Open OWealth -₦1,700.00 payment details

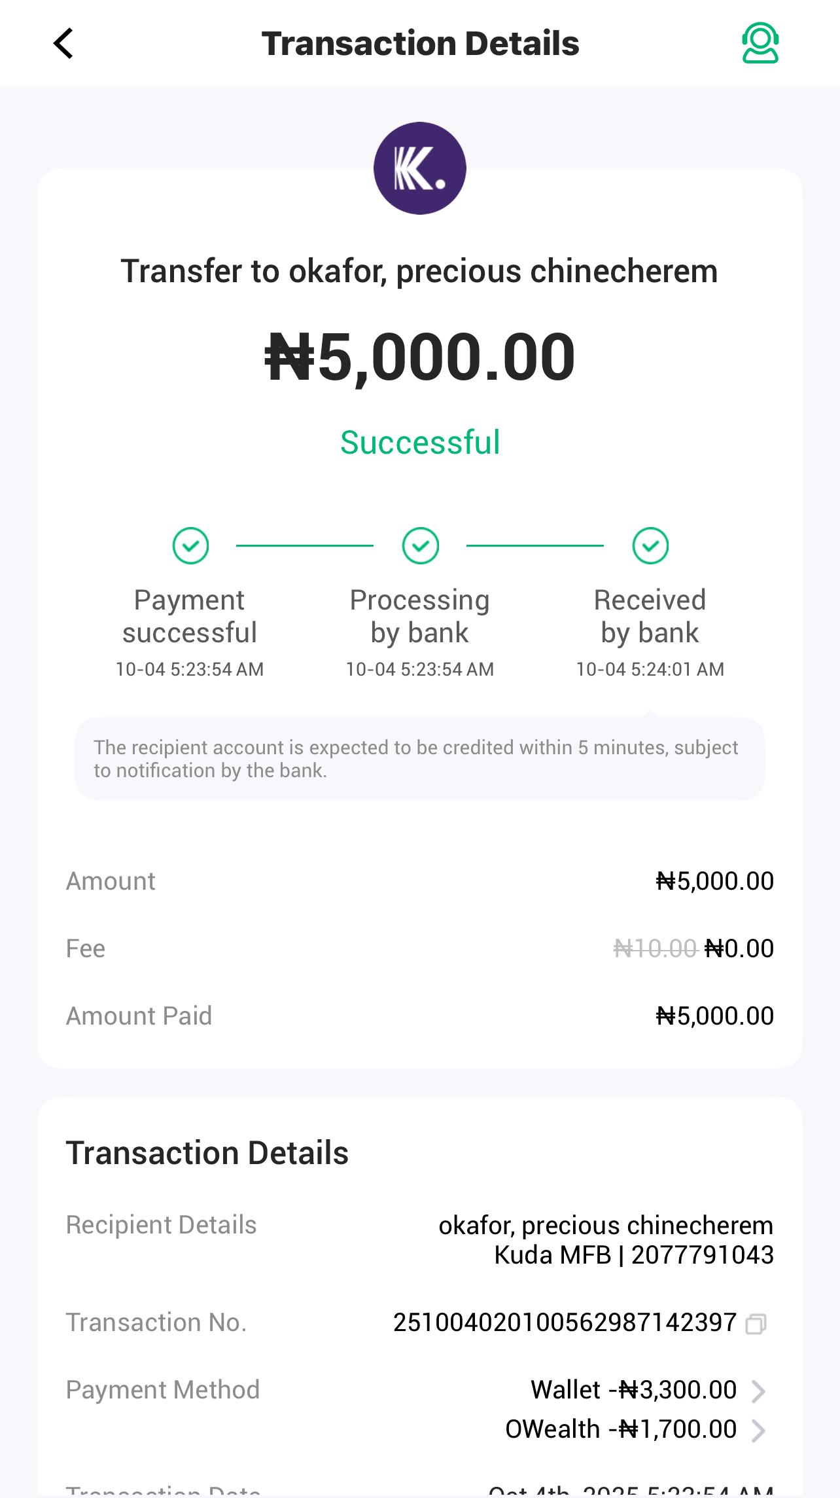tap(621, 1429)
